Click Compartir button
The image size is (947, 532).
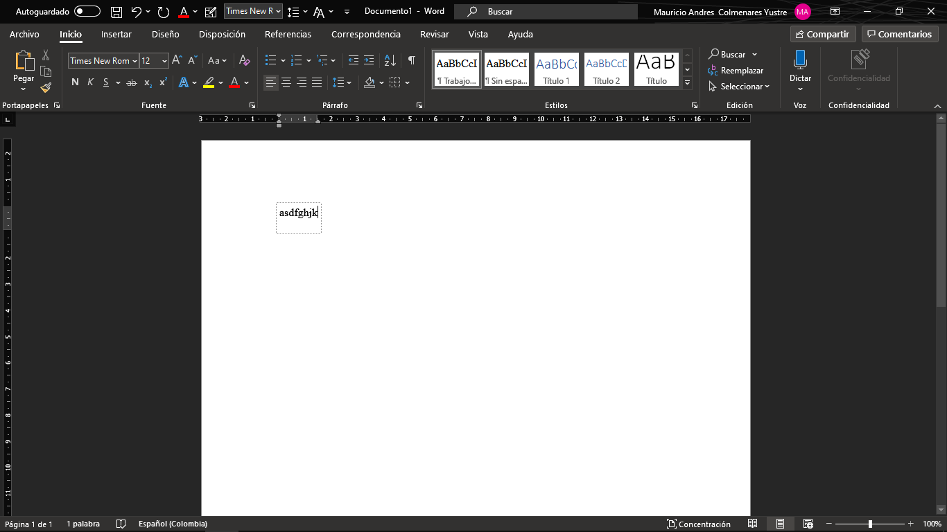pyautogui.click(x=823, y=34)
